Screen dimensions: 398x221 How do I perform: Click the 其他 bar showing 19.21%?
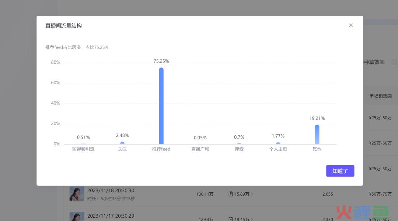(x=317, y=135)
